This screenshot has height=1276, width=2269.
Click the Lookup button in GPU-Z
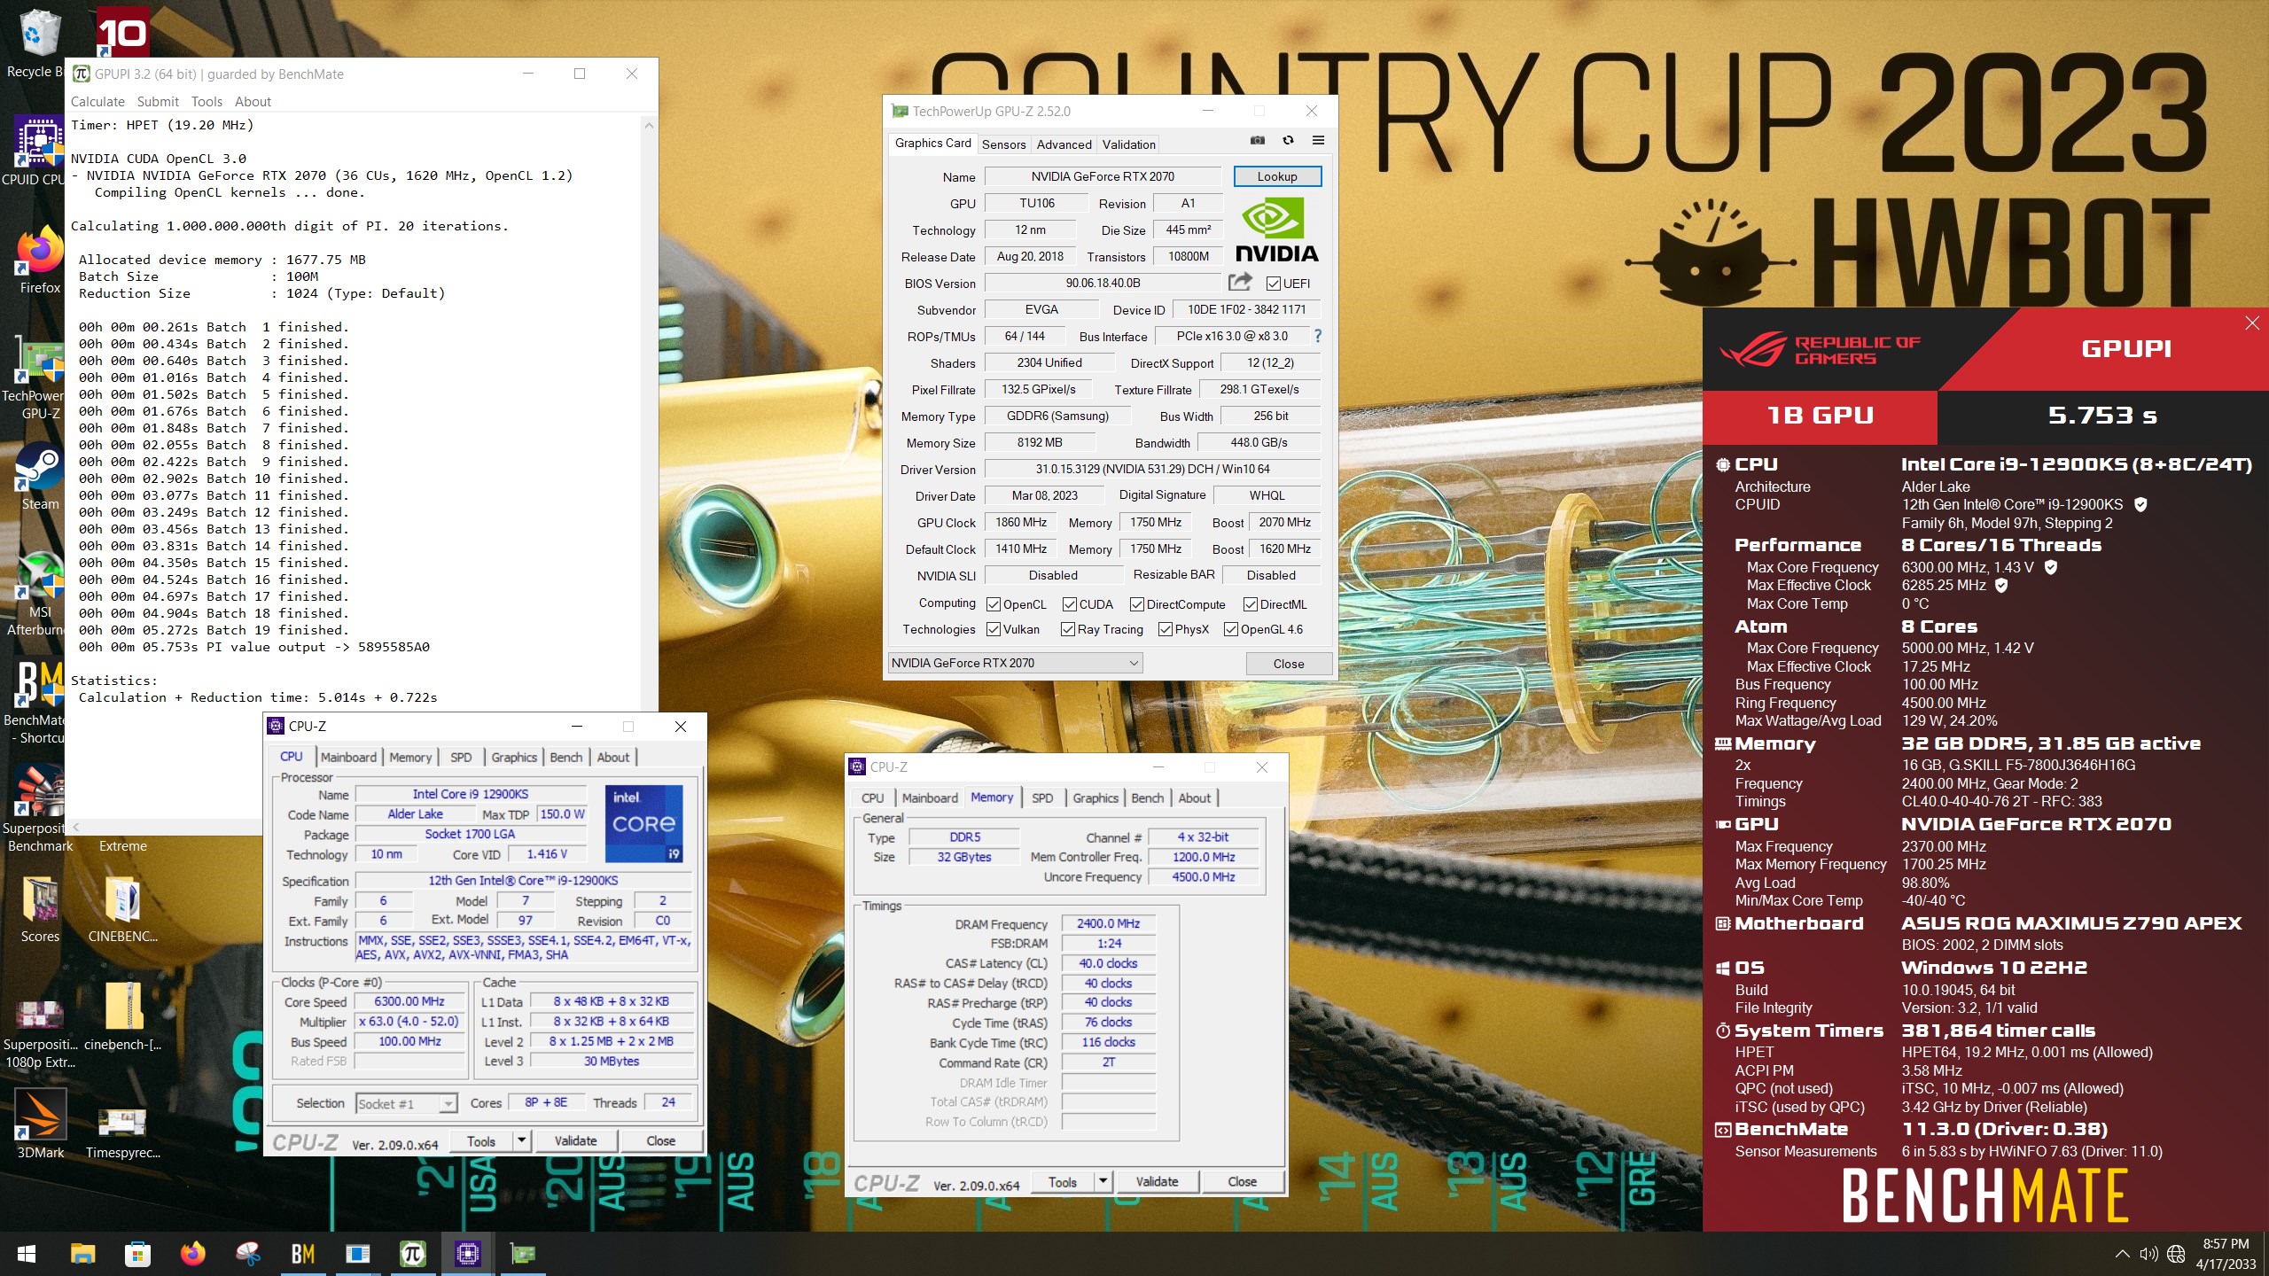pos(1277,176)
